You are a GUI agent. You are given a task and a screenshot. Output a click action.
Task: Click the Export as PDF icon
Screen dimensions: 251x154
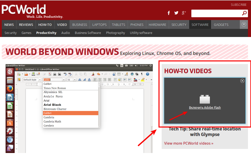(x=50, y=74)
